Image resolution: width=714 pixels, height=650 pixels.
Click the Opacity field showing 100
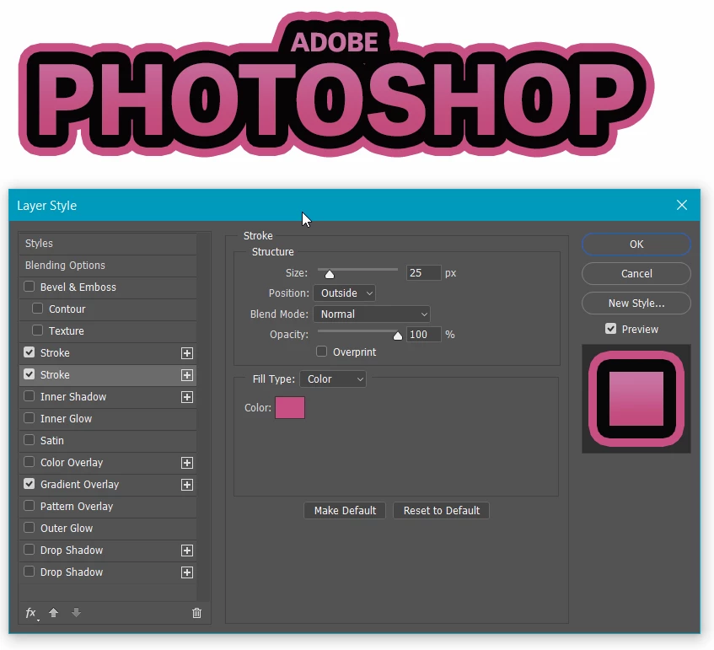click(x=423, y=335)
